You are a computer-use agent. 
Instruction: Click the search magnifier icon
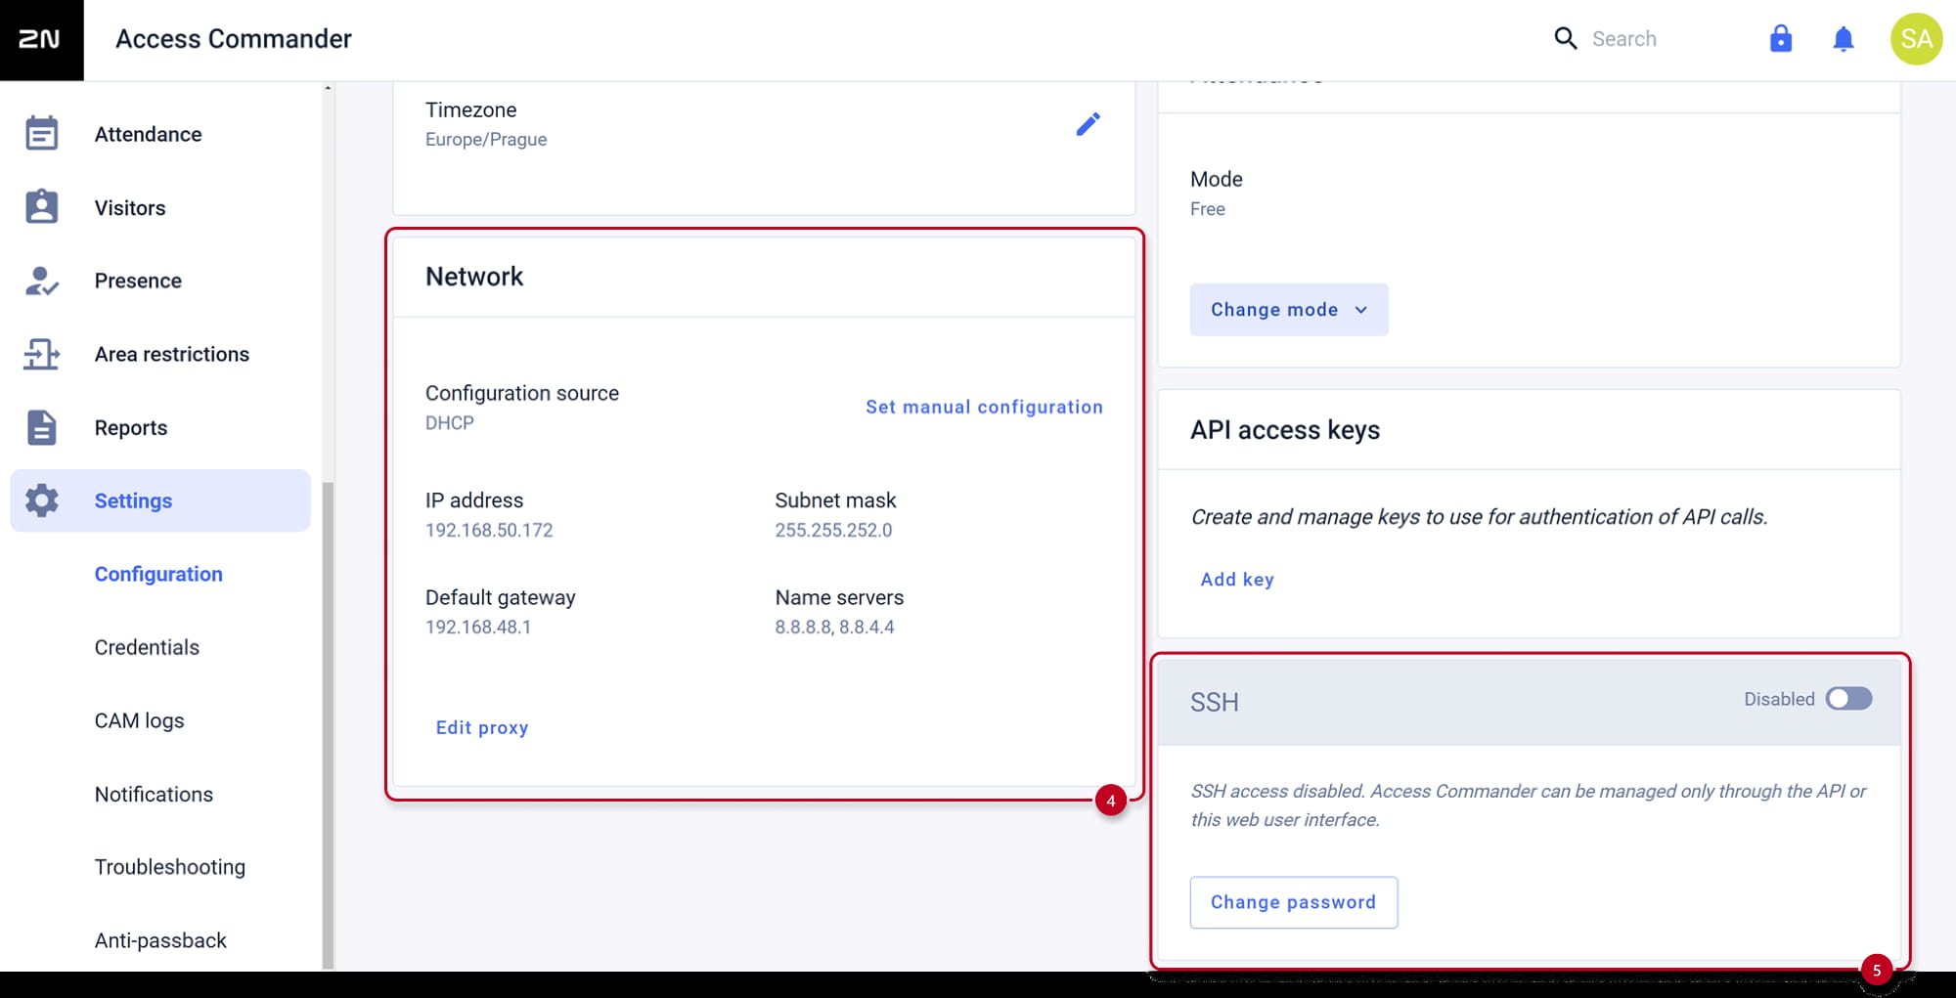coord(1565,39)
